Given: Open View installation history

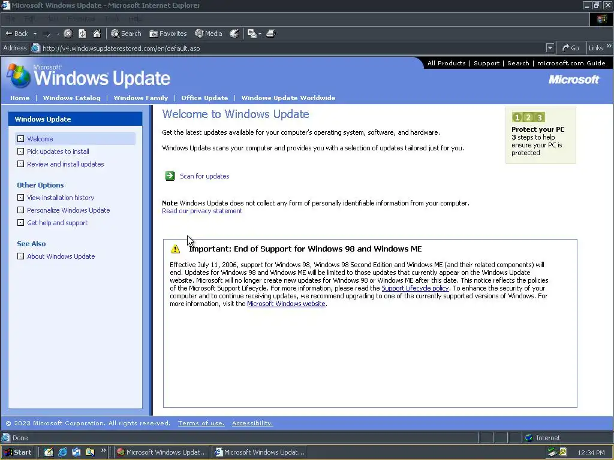Looking at the screenshot, I should click(x=61, y=198).
